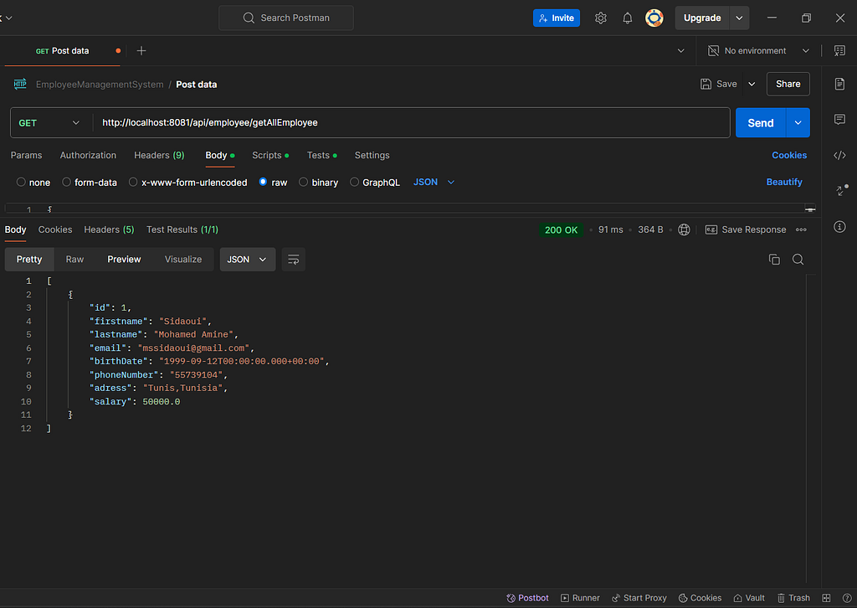Copy the response body with the copy icon
The height and width of the screenshot is (608, 857).
[774, 259]
